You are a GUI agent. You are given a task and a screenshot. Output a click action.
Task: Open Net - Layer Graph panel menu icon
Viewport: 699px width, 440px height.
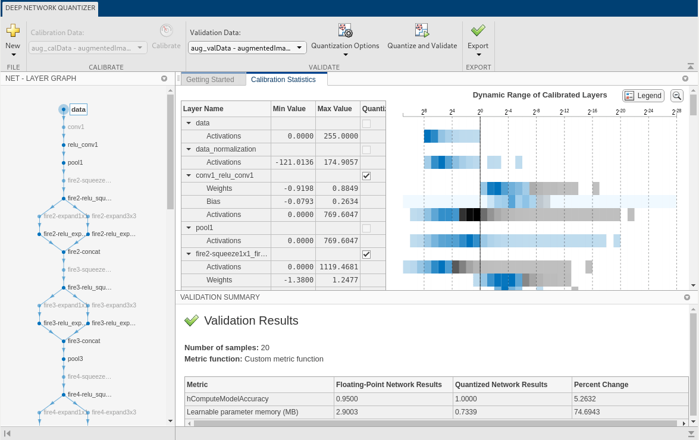coord(164,78)
